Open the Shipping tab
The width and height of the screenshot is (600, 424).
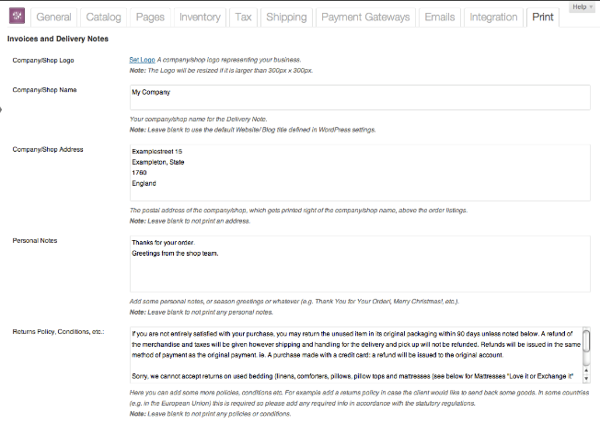click(x=286, y=17)
